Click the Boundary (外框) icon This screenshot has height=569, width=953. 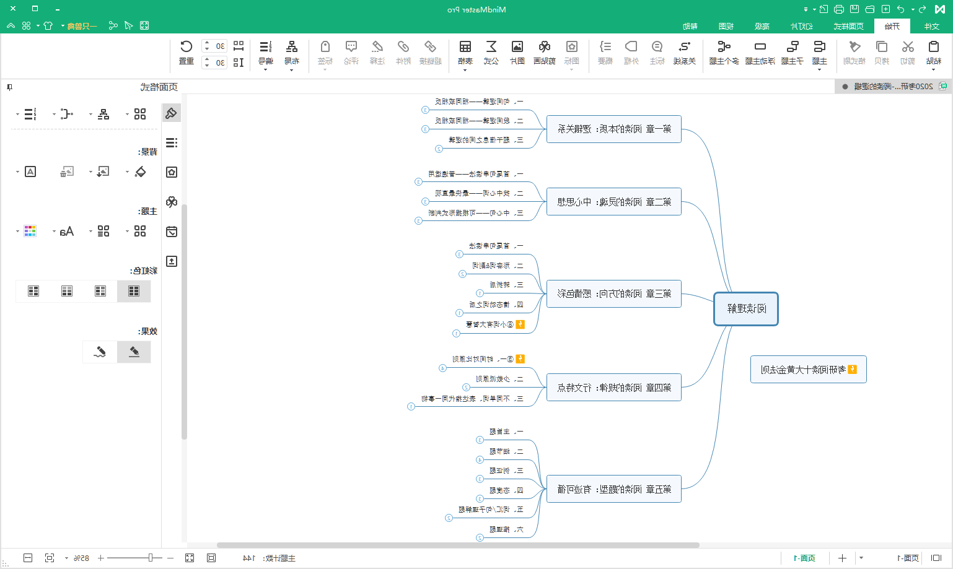click(x=631, y=47)
